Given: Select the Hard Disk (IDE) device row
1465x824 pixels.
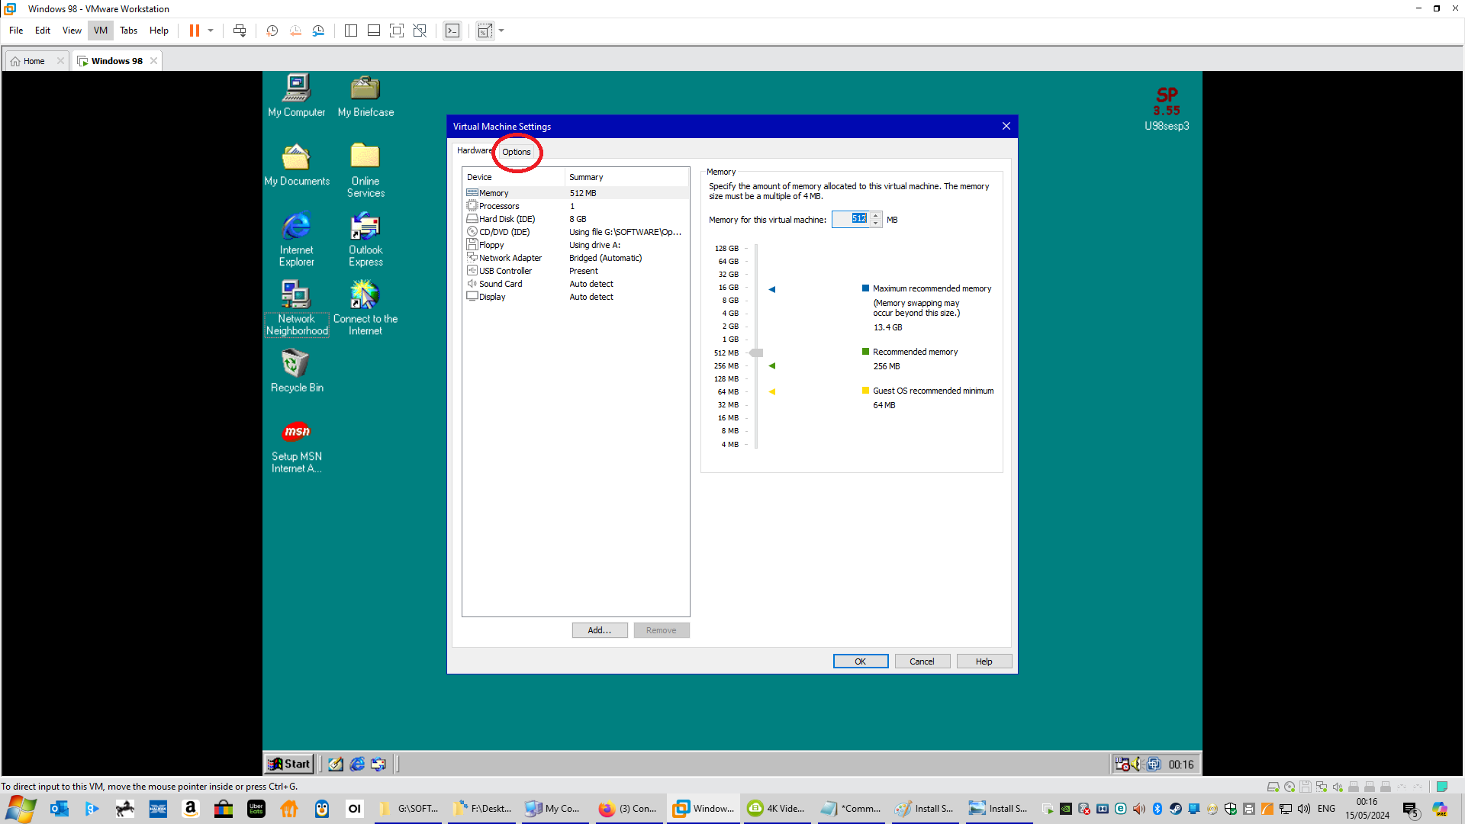Looking at the screenshot, I should (507, 219).
